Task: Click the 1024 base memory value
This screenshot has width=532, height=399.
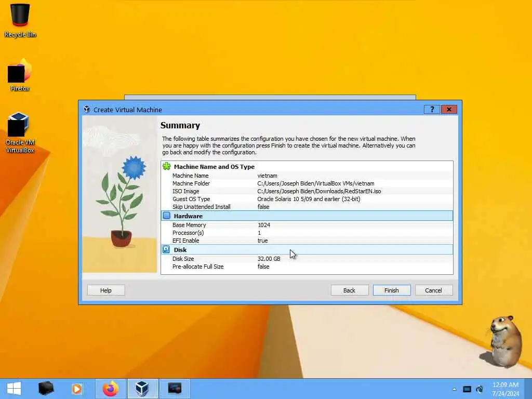Action: pos(264,225)
